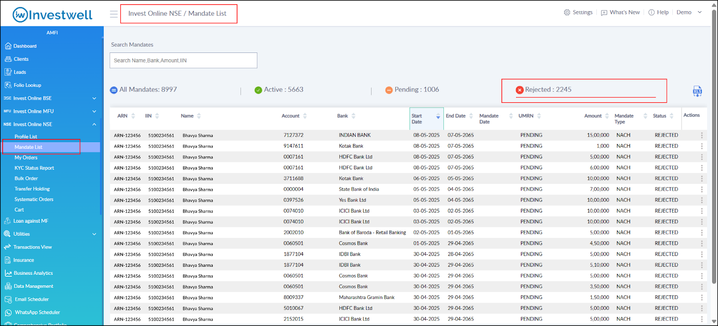Screen dimensions: 718x326
Task: Open the Clients section
Action: pyautogui.click(x=21, y=59)
